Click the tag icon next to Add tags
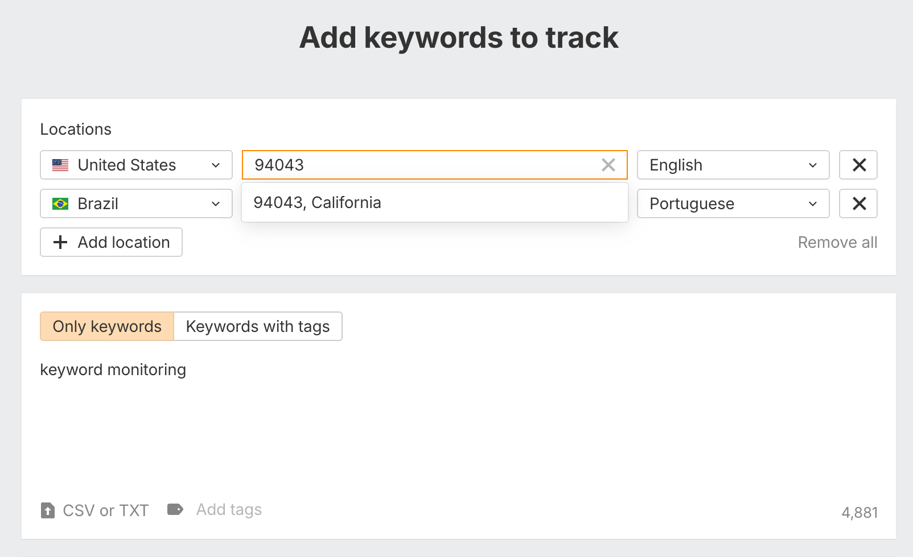 click(176, 510)
